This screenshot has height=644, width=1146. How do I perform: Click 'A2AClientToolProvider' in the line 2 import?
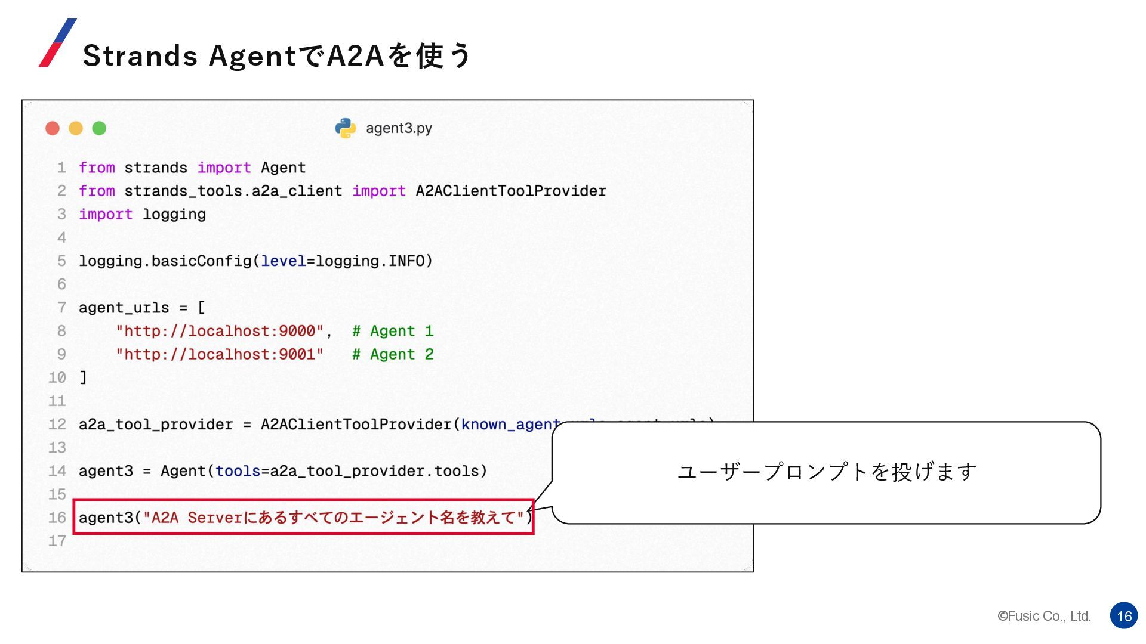point(511,191)
